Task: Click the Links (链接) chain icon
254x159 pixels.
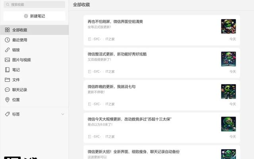Action: coord(7,50)
